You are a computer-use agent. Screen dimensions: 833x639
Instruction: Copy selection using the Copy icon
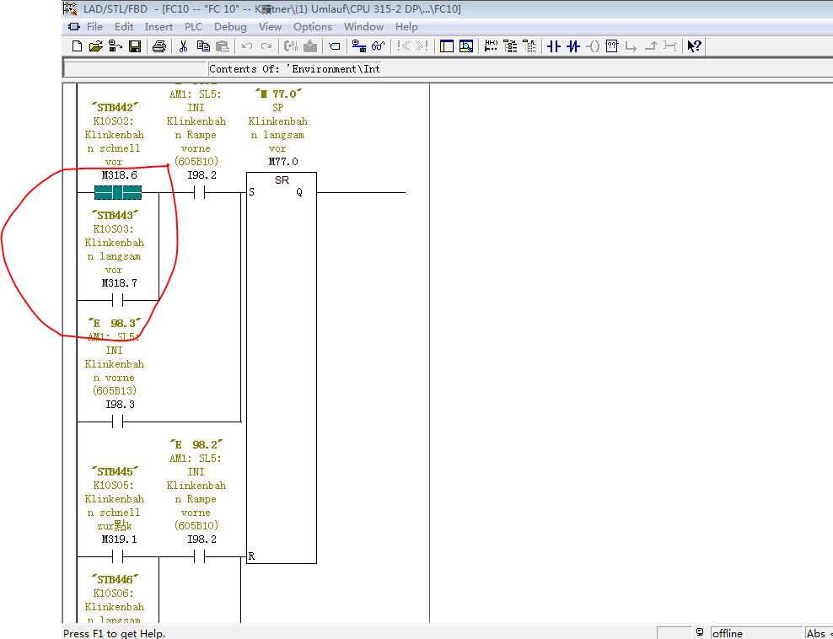coord(203,46)
